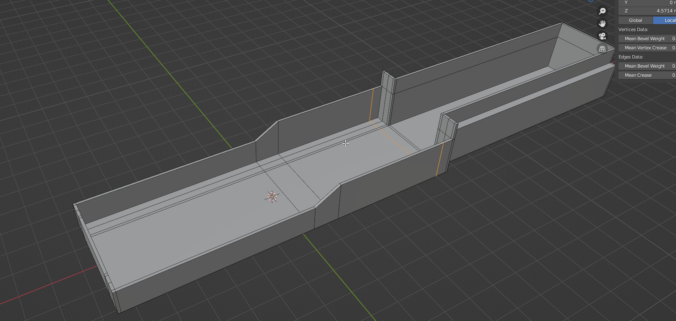The width and height of the screenshot is (676, 321).
Task: Adjust Mean Vertex Crease field
Action: coord(647,48)
